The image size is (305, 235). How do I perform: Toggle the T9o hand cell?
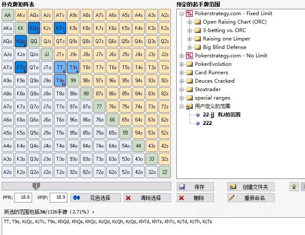point(60,80)
